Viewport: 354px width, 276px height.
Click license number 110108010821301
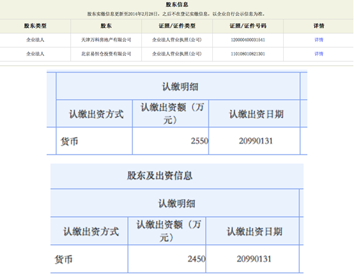[x=248, y=54]
